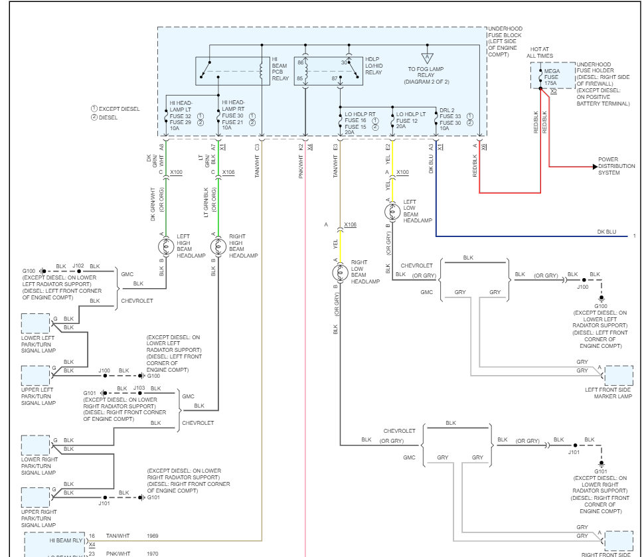The height and width of the screenshot is (557, 642).
Task: Click the Upper Right Park/Turn Signal Lamp box
Action: point(36,497)
